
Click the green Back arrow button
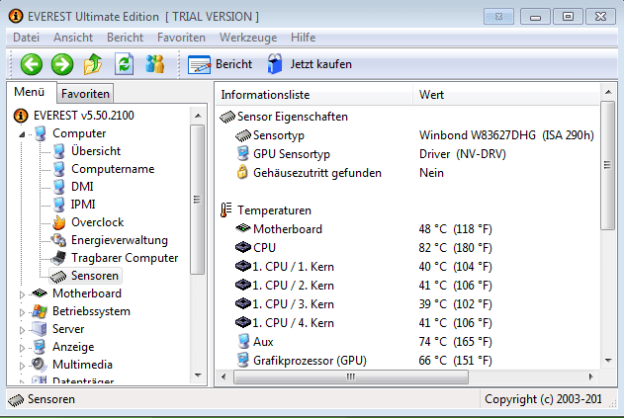[x=32, y=64]
